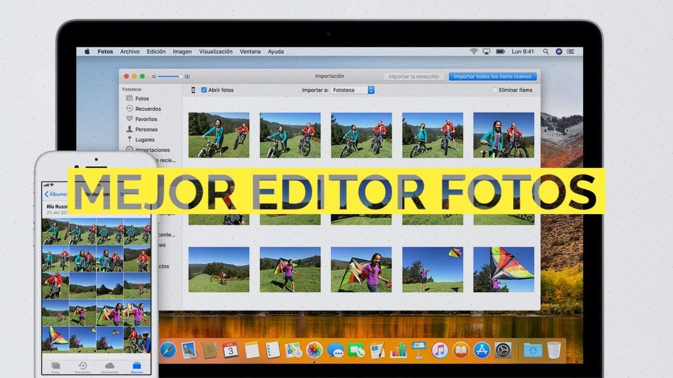Click the large thumbnails icon beside the zoom slider
Image resolution: width=673 pixels, height=378 pixels.
(x=187, y=77)
